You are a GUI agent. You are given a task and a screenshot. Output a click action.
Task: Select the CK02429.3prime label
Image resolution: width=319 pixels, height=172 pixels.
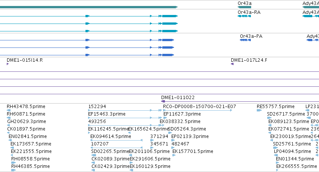pyautogui.click(x=111, y=166)
